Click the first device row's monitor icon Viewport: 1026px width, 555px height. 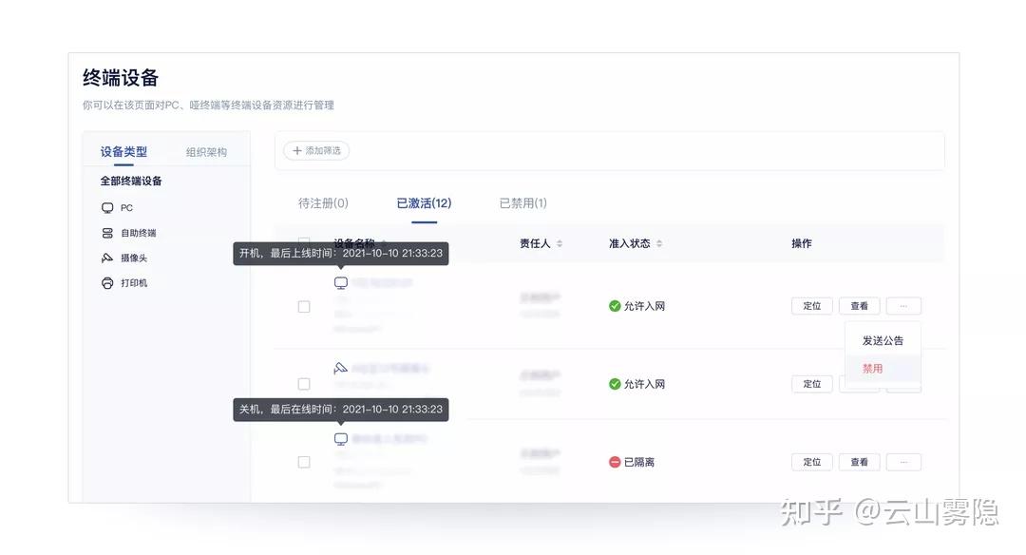(341, 283)
